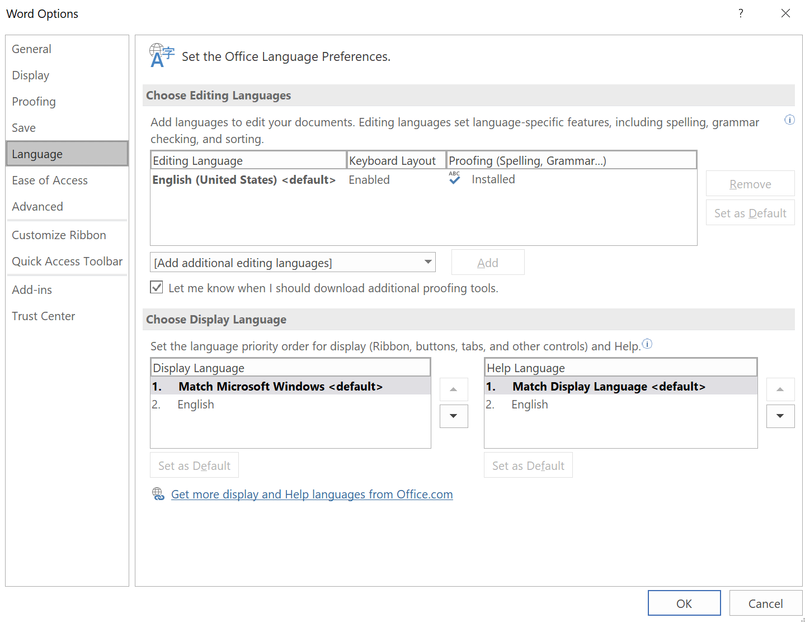Select English (United States) default editing language row
The width and height of the screenshot is (805, 623).
(423, 180)
